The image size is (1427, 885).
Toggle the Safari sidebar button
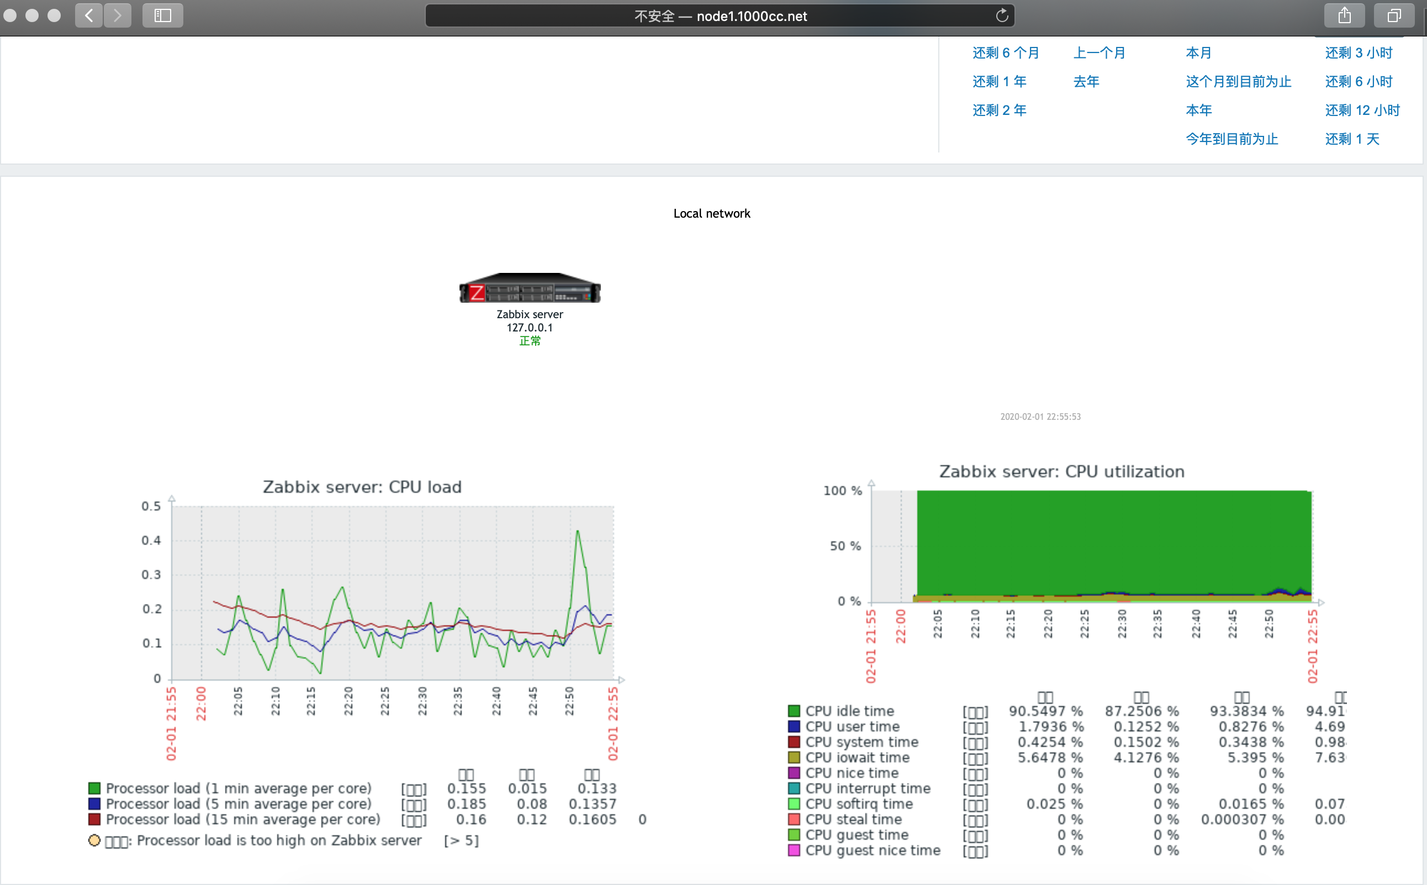pyautogui.click(x=163, y=16)
